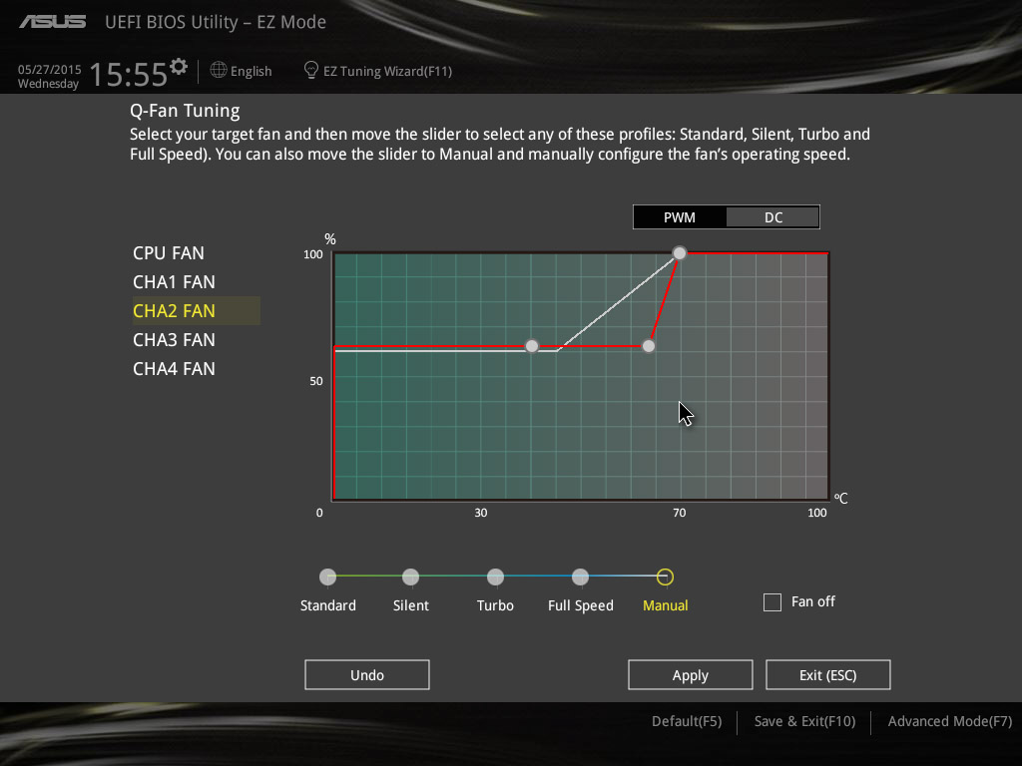Click the Silent profile label

tap(410, 605)
